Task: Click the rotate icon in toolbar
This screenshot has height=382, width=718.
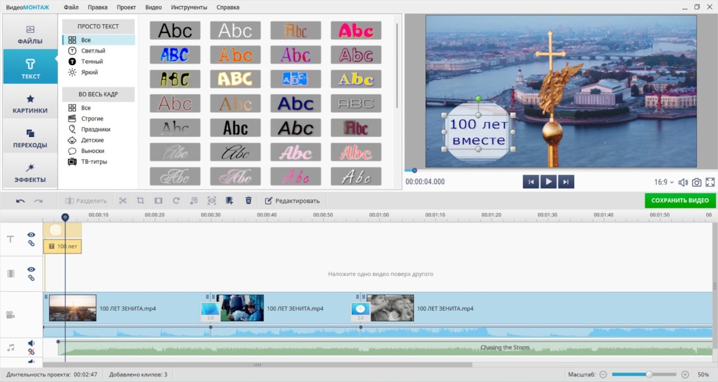Action: (176, 200)
